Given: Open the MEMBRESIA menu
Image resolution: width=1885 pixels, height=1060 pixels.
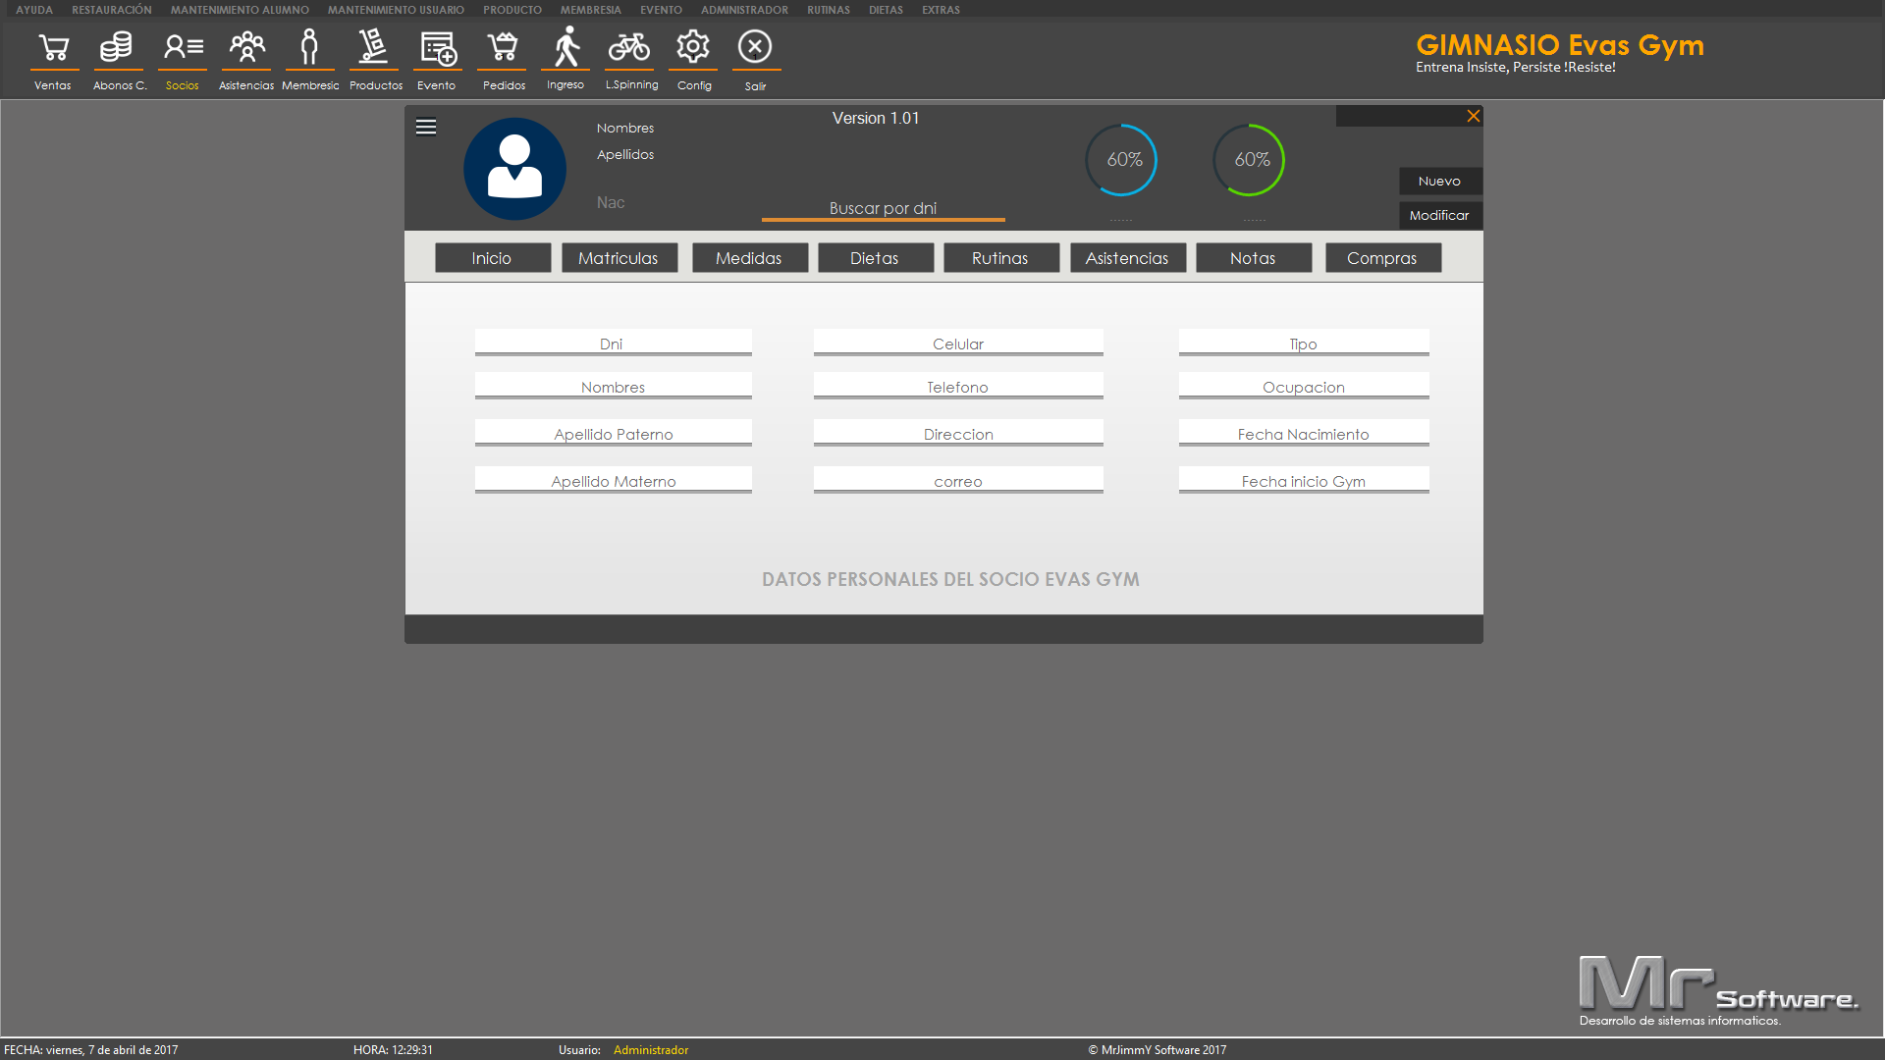Looking at the screenshot, I should pos(591,10).
